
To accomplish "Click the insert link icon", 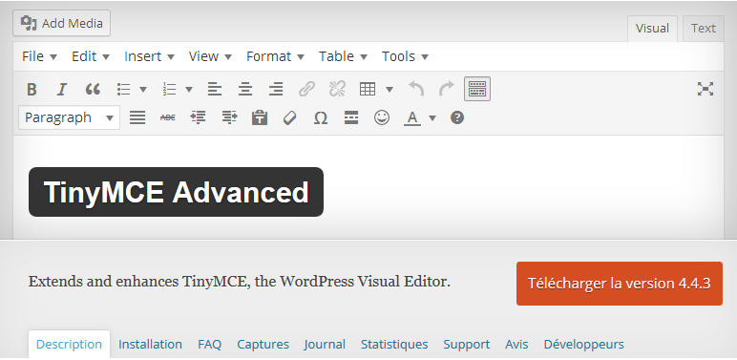I will (x=306, y=89).
